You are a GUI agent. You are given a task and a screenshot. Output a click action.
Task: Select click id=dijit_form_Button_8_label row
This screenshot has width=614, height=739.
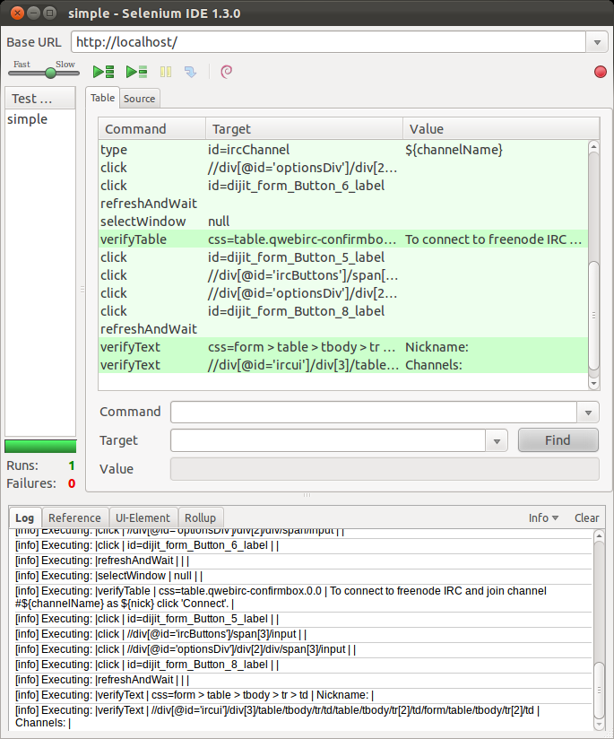343,310
